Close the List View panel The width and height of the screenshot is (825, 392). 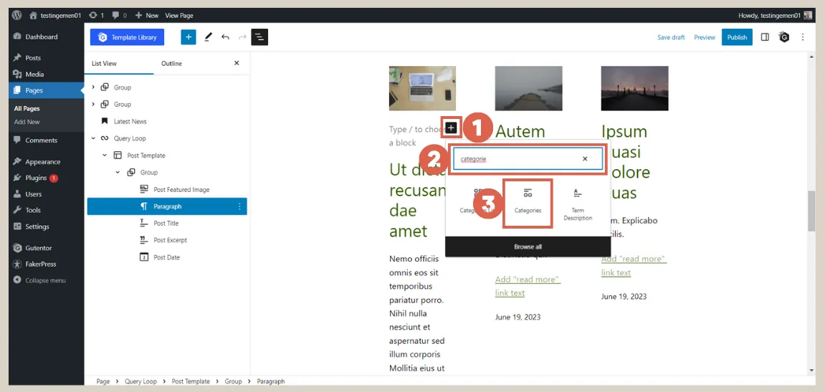pos(237,63)
